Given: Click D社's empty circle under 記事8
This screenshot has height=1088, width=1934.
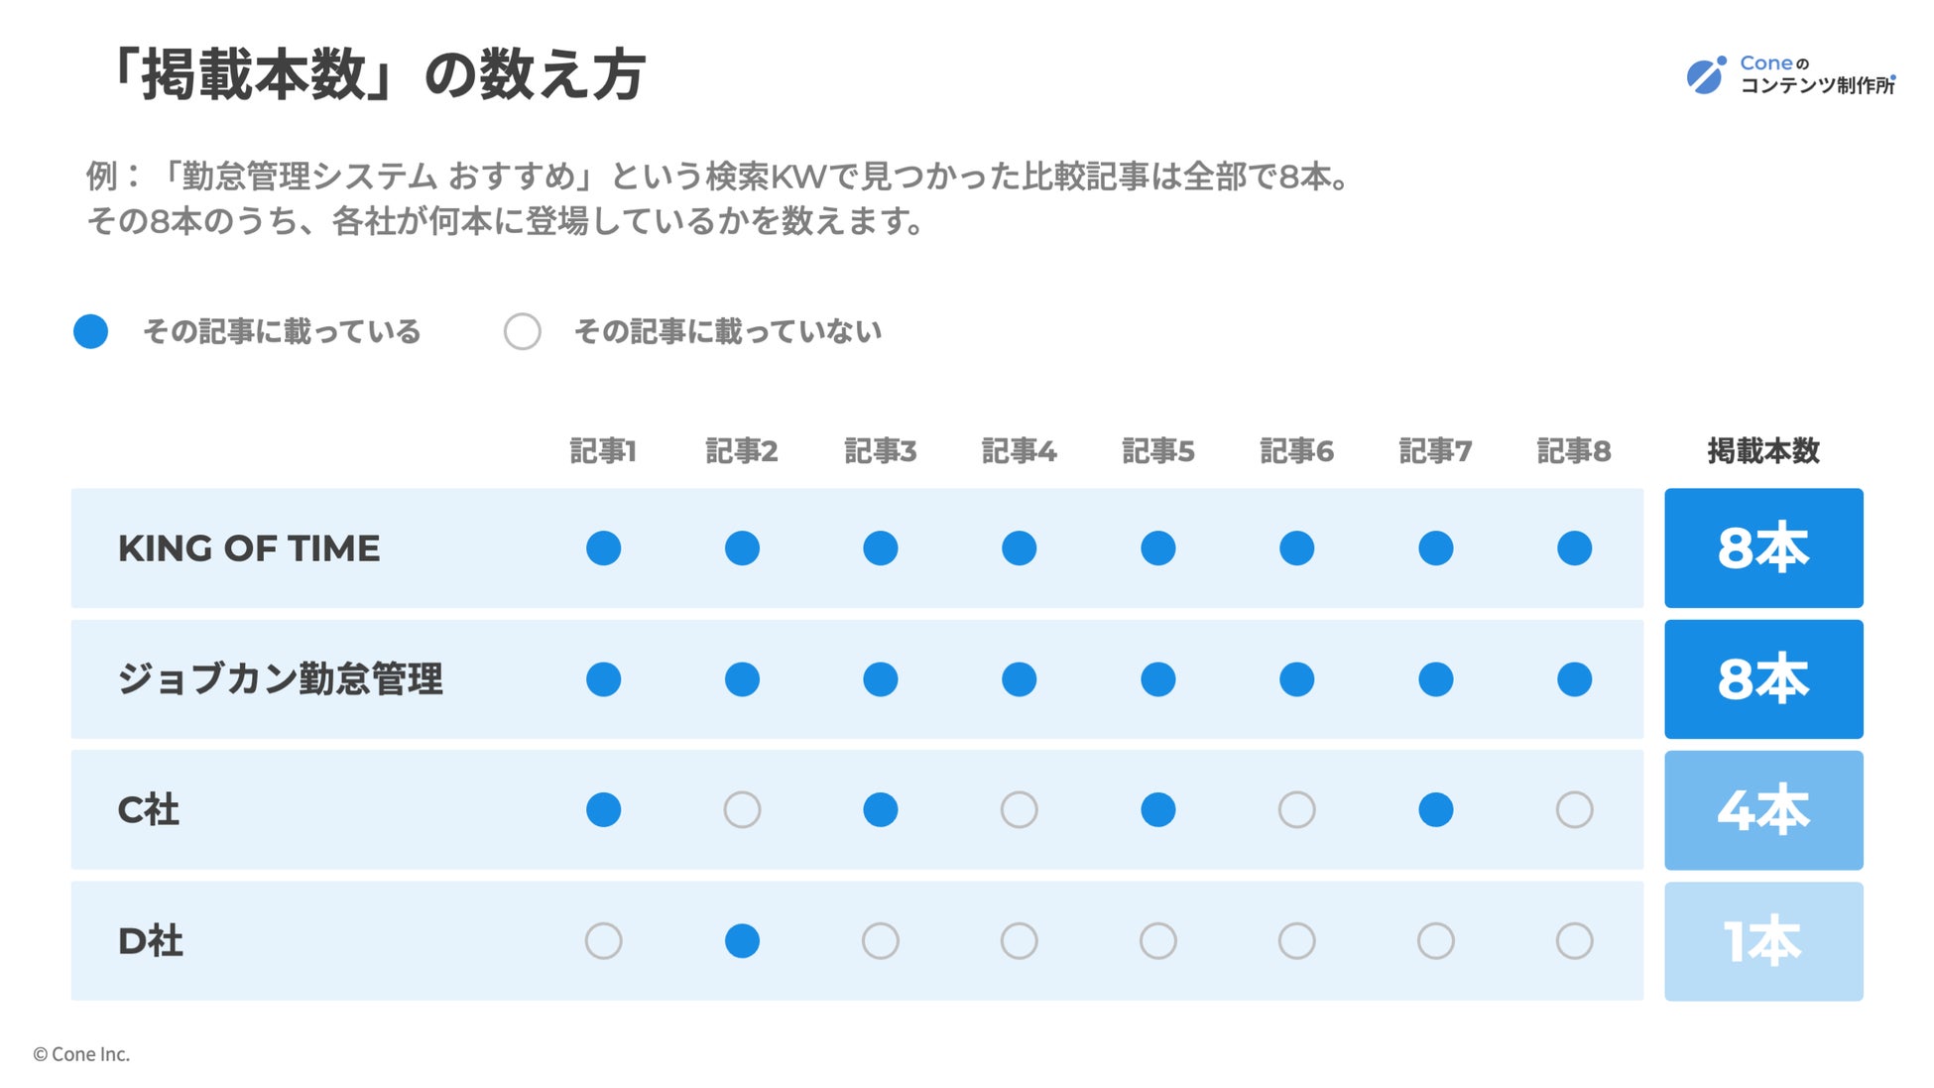Looking at the screenshot, I should pyautogui.click(x=1574, y=941).
